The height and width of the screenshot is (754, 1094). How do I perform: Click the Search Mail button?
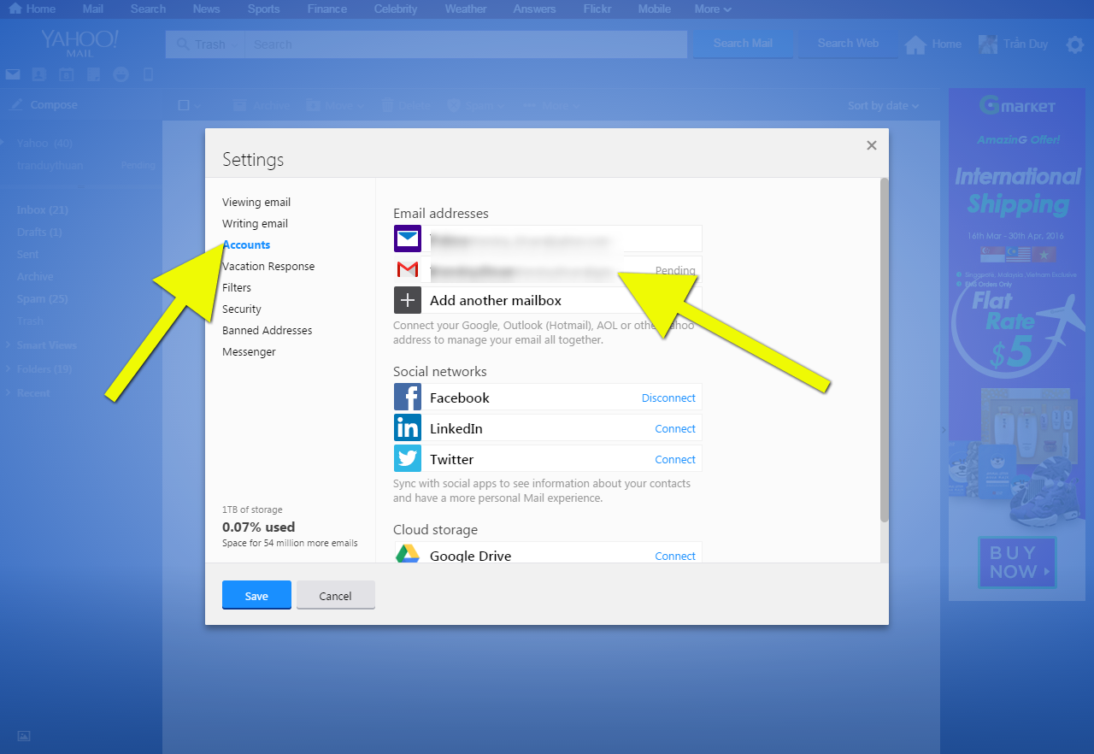coord(743,44)
